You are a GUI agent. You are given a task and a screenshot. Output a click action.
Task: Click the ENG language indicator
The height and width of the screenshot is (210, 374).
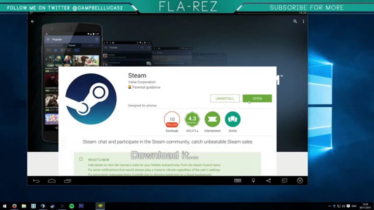[x=354, y=206]
